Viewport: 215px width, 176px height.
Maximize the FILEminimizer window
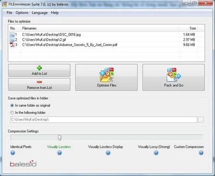[x=194, y=3]
